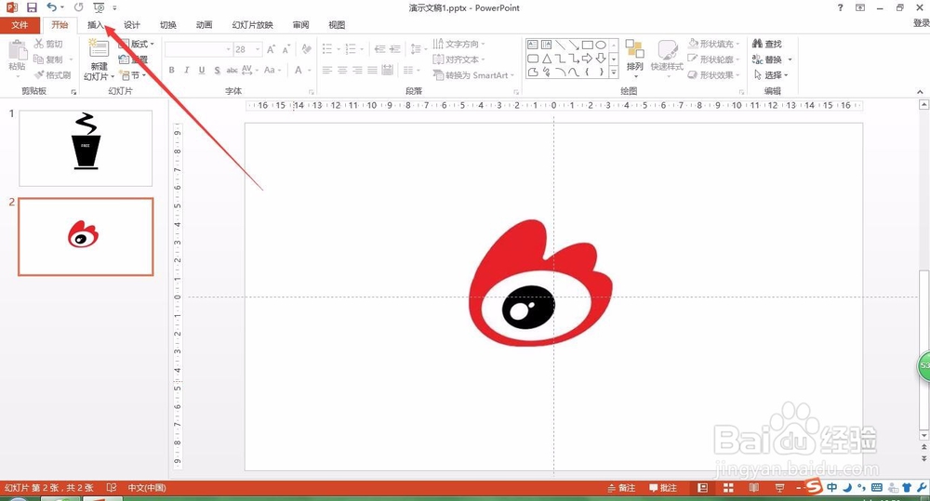Increase font size with the larger A icon
The width and height of the screenshot is (930, 501).
click(x=271, y=49)
